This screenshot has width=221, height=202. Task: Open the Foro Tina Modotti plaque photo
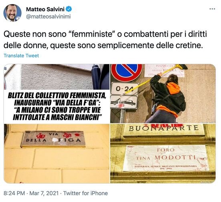[163, 154]
